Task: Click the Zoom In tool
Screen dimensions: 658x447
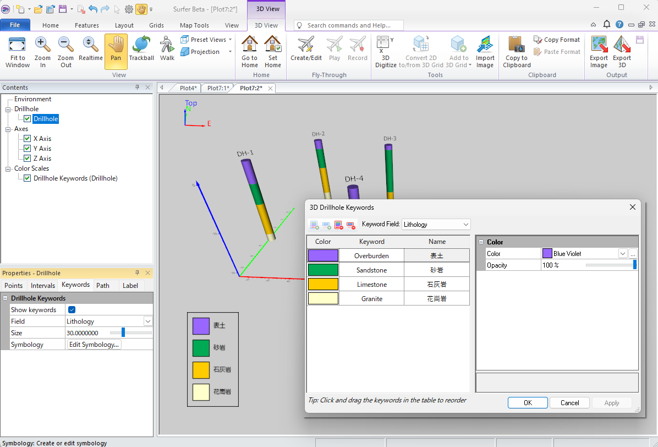Action: [42, 52]
